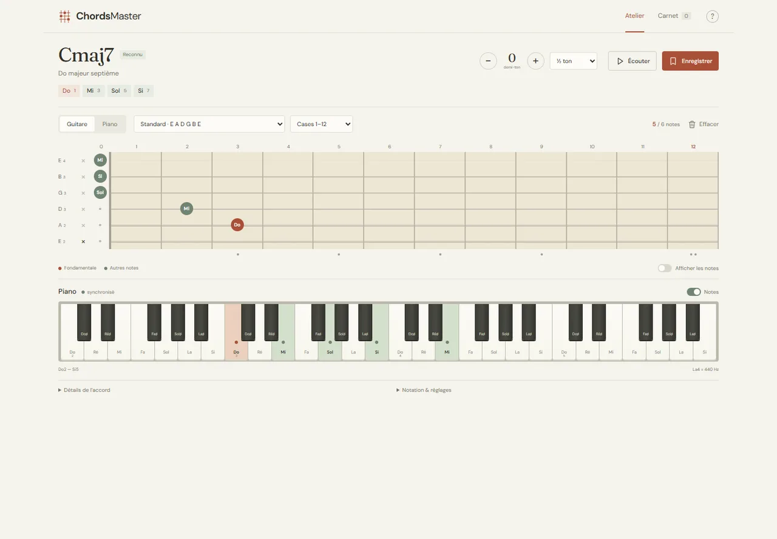The height and width of the screenshot is (539, 777).
Task: Expand Notation & réglages section
Action: coord(424,390)
